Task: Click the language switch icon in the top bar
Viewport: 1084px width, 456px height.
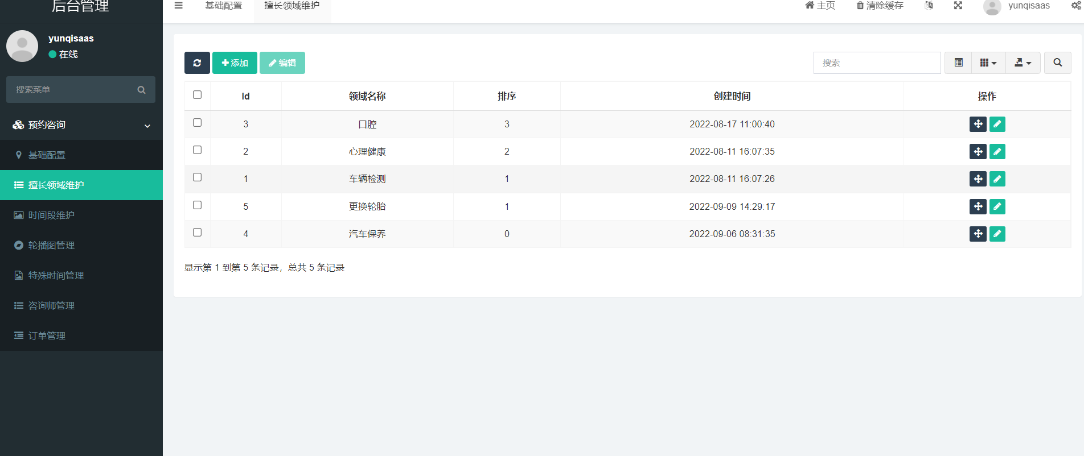Action: 929,6
